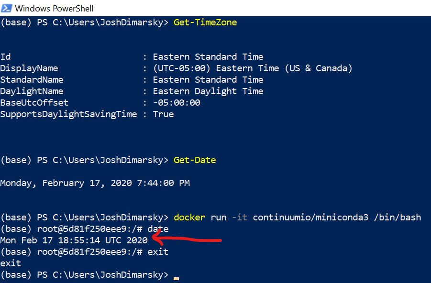Select the Windows PowerShell title text
The height and width of the screenshot is (283, 431).
point(54,8)
